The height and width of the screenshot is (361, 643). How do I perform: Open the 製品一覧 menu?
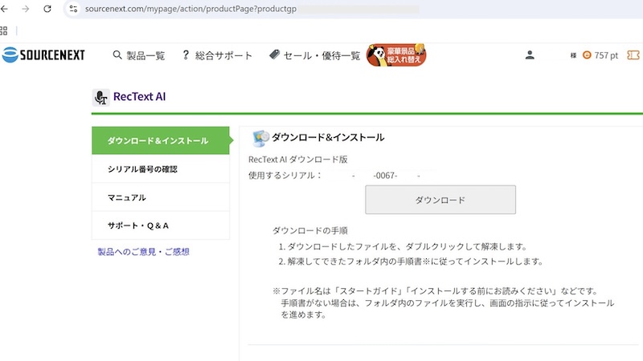pyautogui.click(x=139, y=55)
